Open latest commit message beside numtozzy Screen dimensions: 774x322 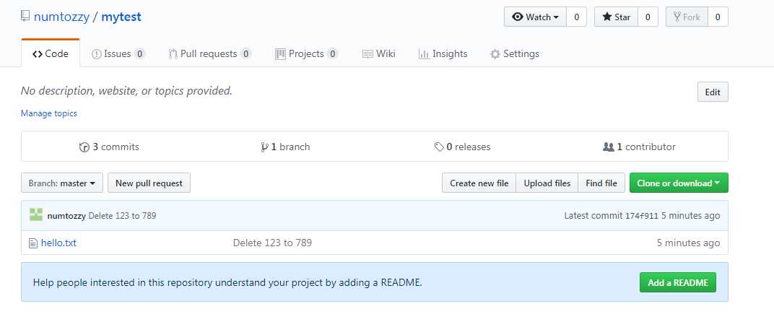123,216
